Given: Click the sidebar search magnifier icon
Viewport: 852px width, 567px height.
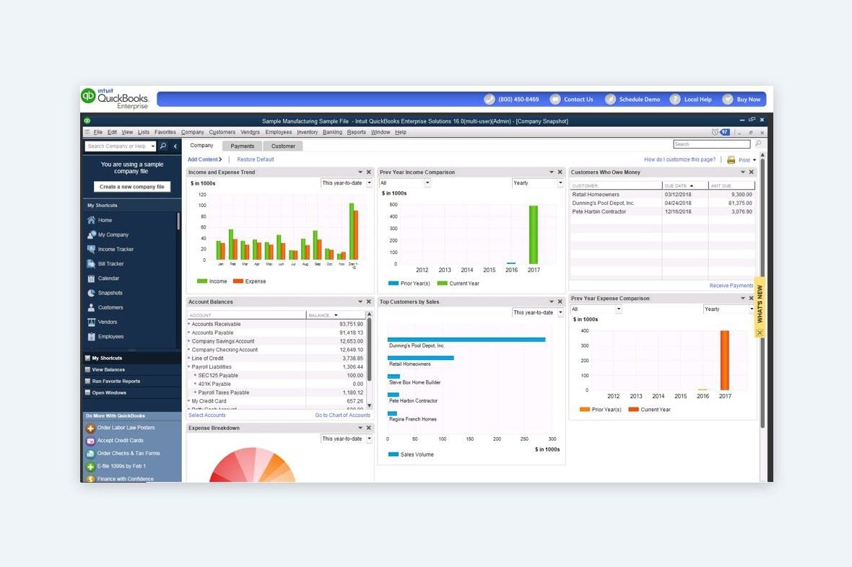Looking at the screenshot, I should (x=163, y=146).
